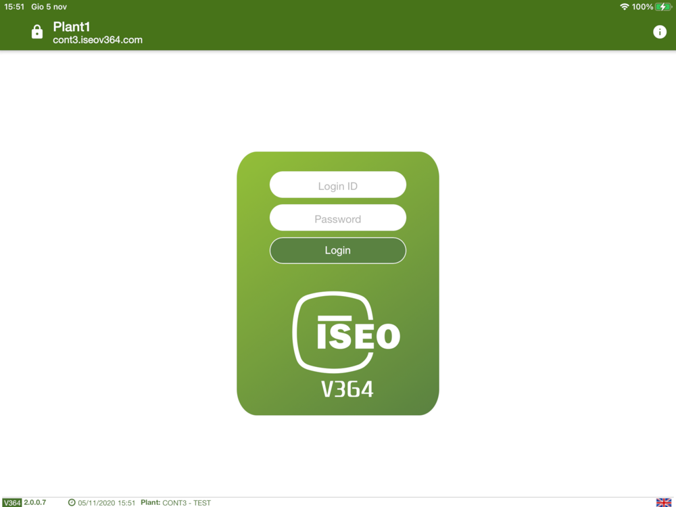The height and width of the screenshot is (507, 676).
Task: Click the date 05/11/2020 15:51 text
Action: pos(107,503)
